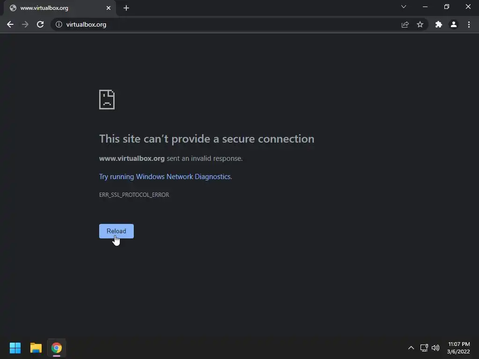Go back using the browser back arrow

click(10, 24)
